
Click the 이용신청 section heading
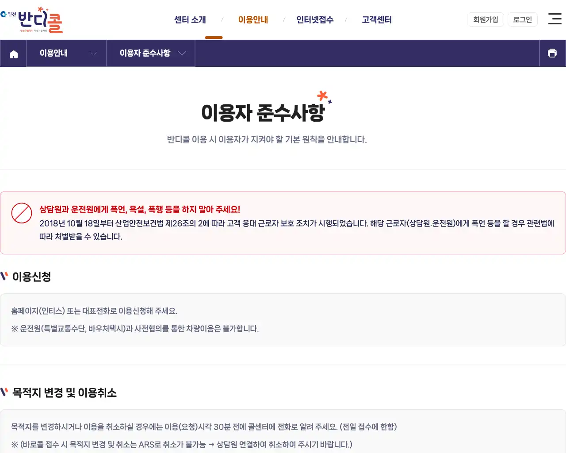[x=31, y=277]
